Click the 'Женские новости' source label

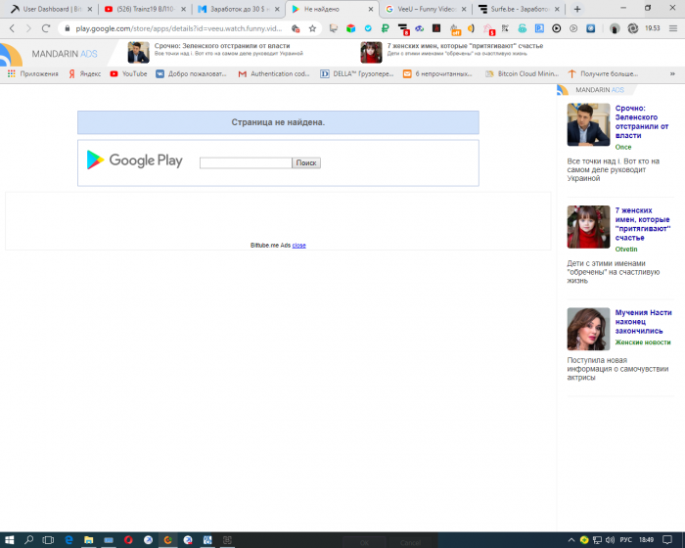[643, 342]
